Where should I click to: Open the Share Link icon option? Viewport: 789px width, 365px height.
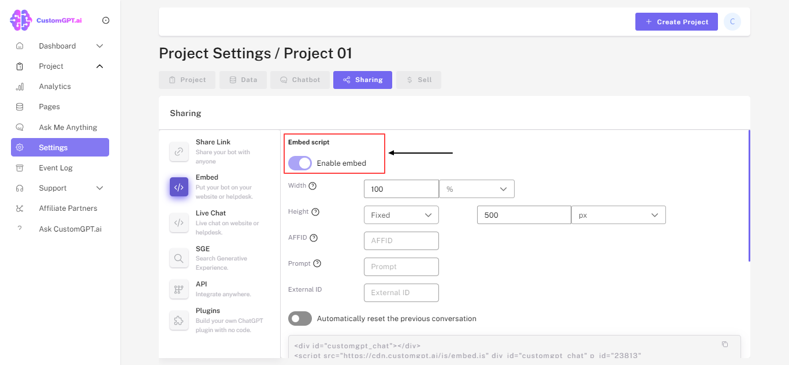pos(179,151)
